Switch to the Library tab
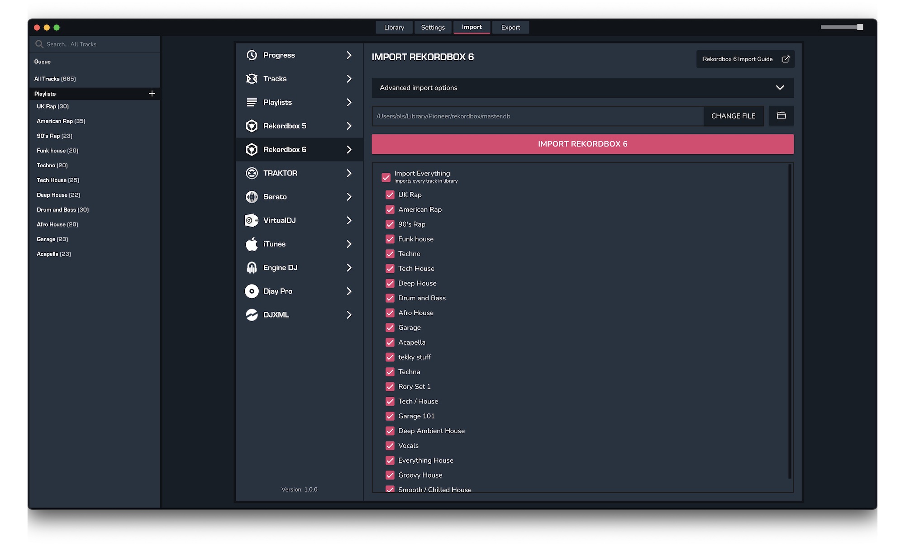This screenshot has height=546, width=905. 394,28
